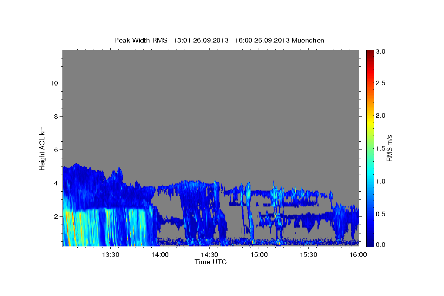The width and height of the screenshot is (444, 296).
Task: Click the height axis label 10
Action: 54,83
